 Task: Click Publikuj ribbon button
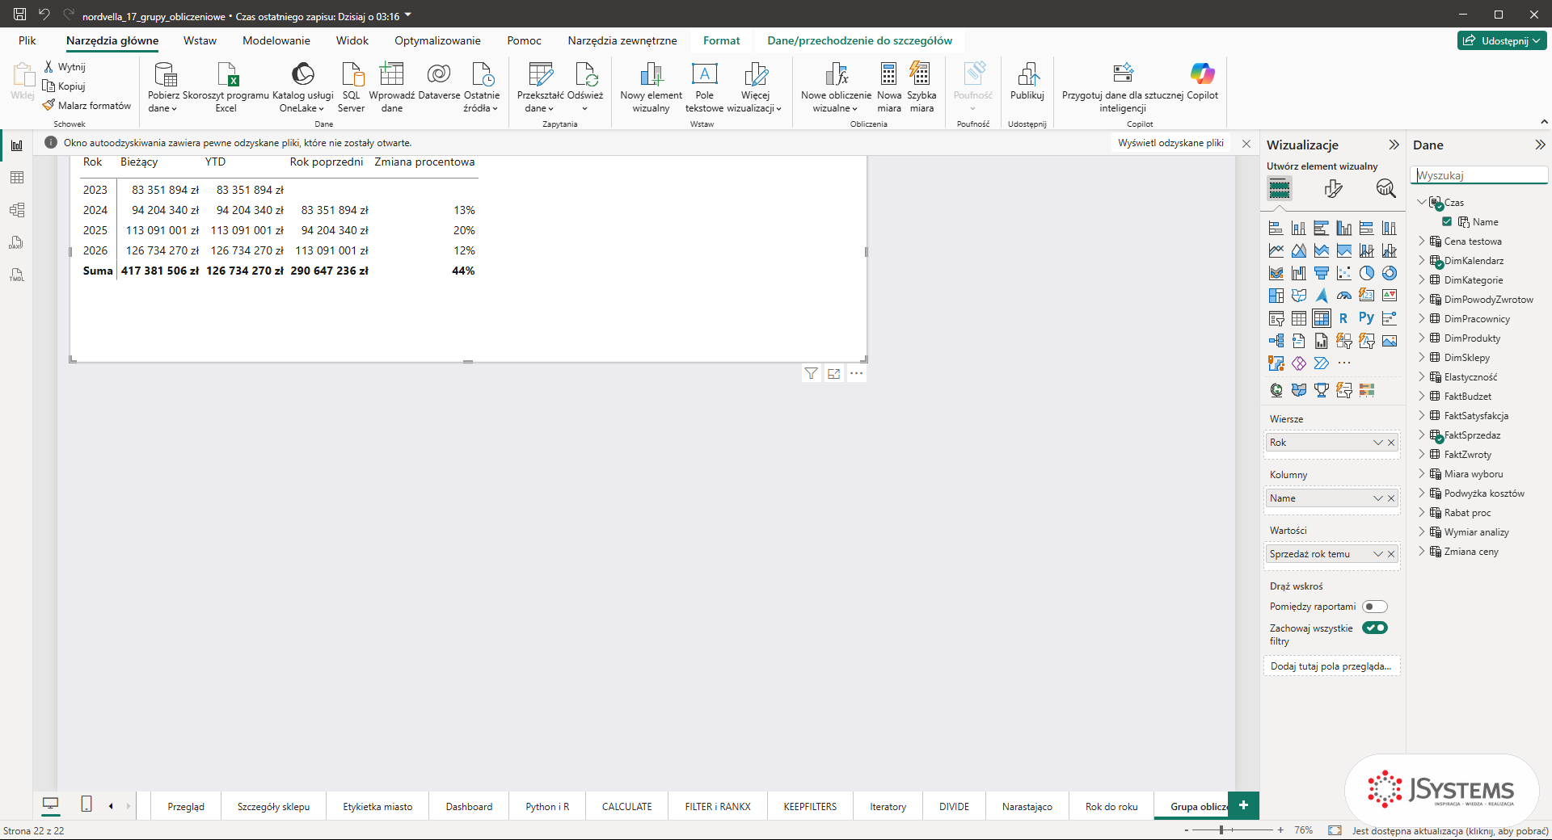1027,81
